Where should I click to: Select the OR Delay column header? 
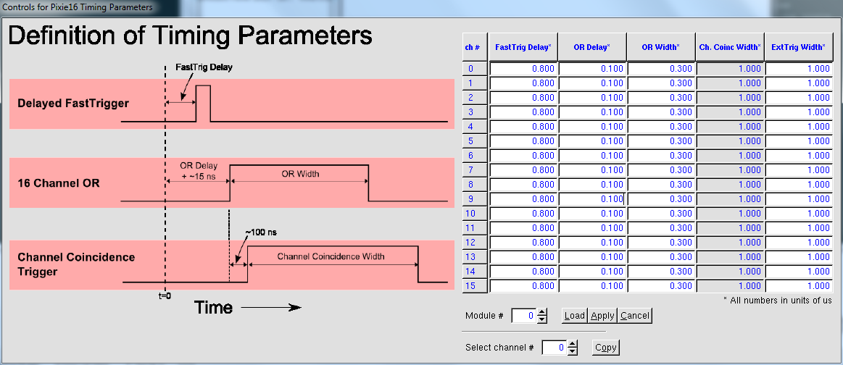point(592,47)
